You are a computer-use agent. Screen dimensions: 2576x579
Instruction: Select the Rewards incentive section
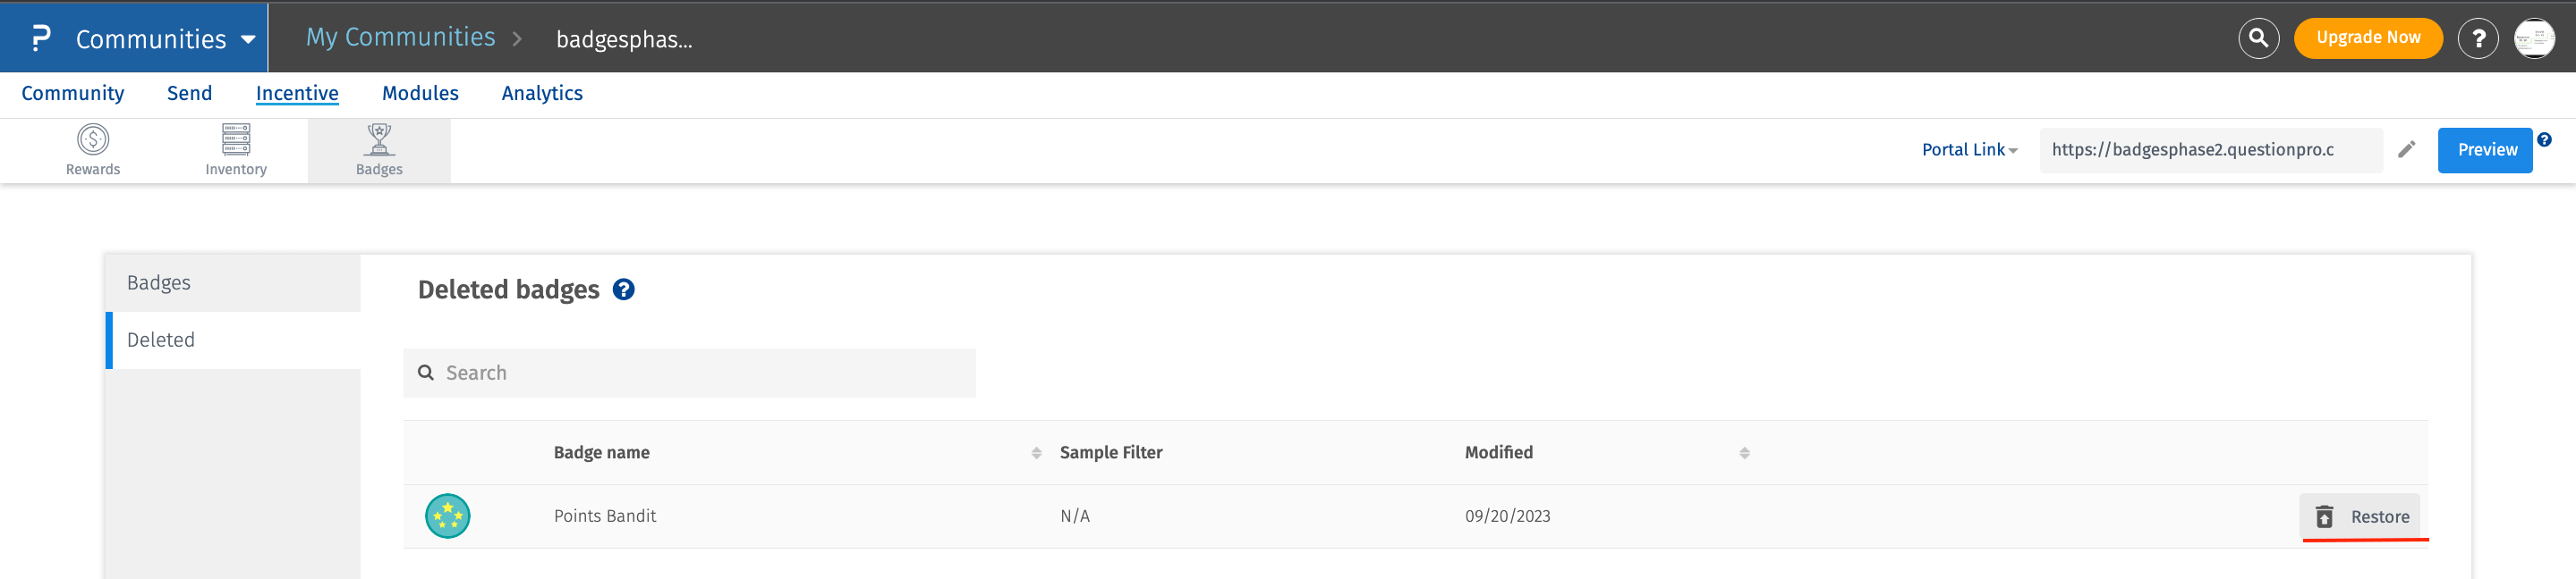coord(92,147)
